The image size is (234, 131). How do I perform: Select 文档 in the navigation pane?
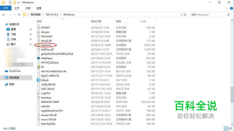pos(13,39)
